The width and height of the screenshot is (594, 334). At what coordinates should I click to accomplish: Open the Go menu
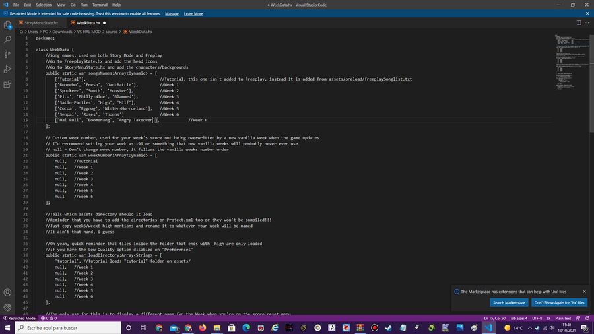(x=73, y=5)
